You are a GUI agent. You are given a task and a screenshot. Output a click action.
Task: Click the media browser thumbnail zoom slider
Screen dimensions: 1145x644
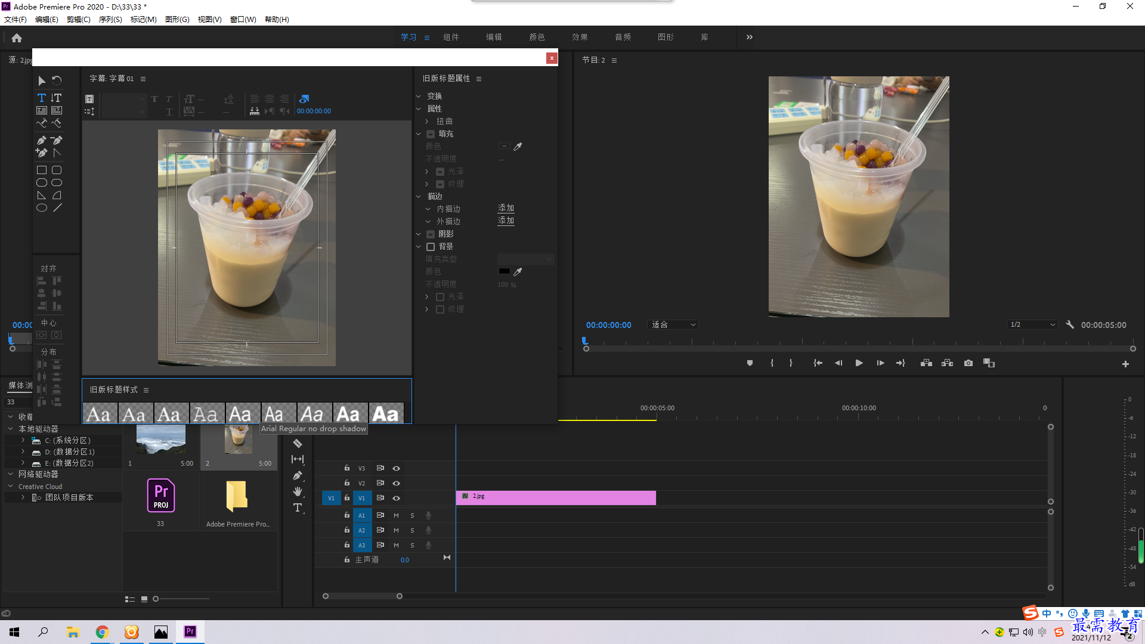pyautogui.click(x=182, y=599)
